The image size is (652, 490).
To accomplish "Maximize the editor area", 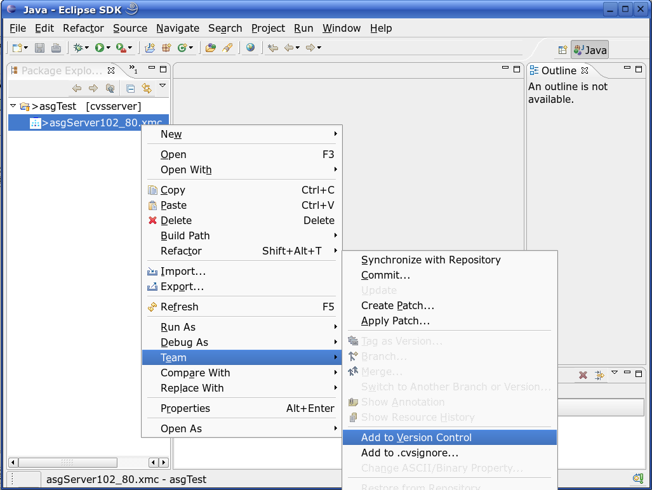I will (x=517, y=69).
